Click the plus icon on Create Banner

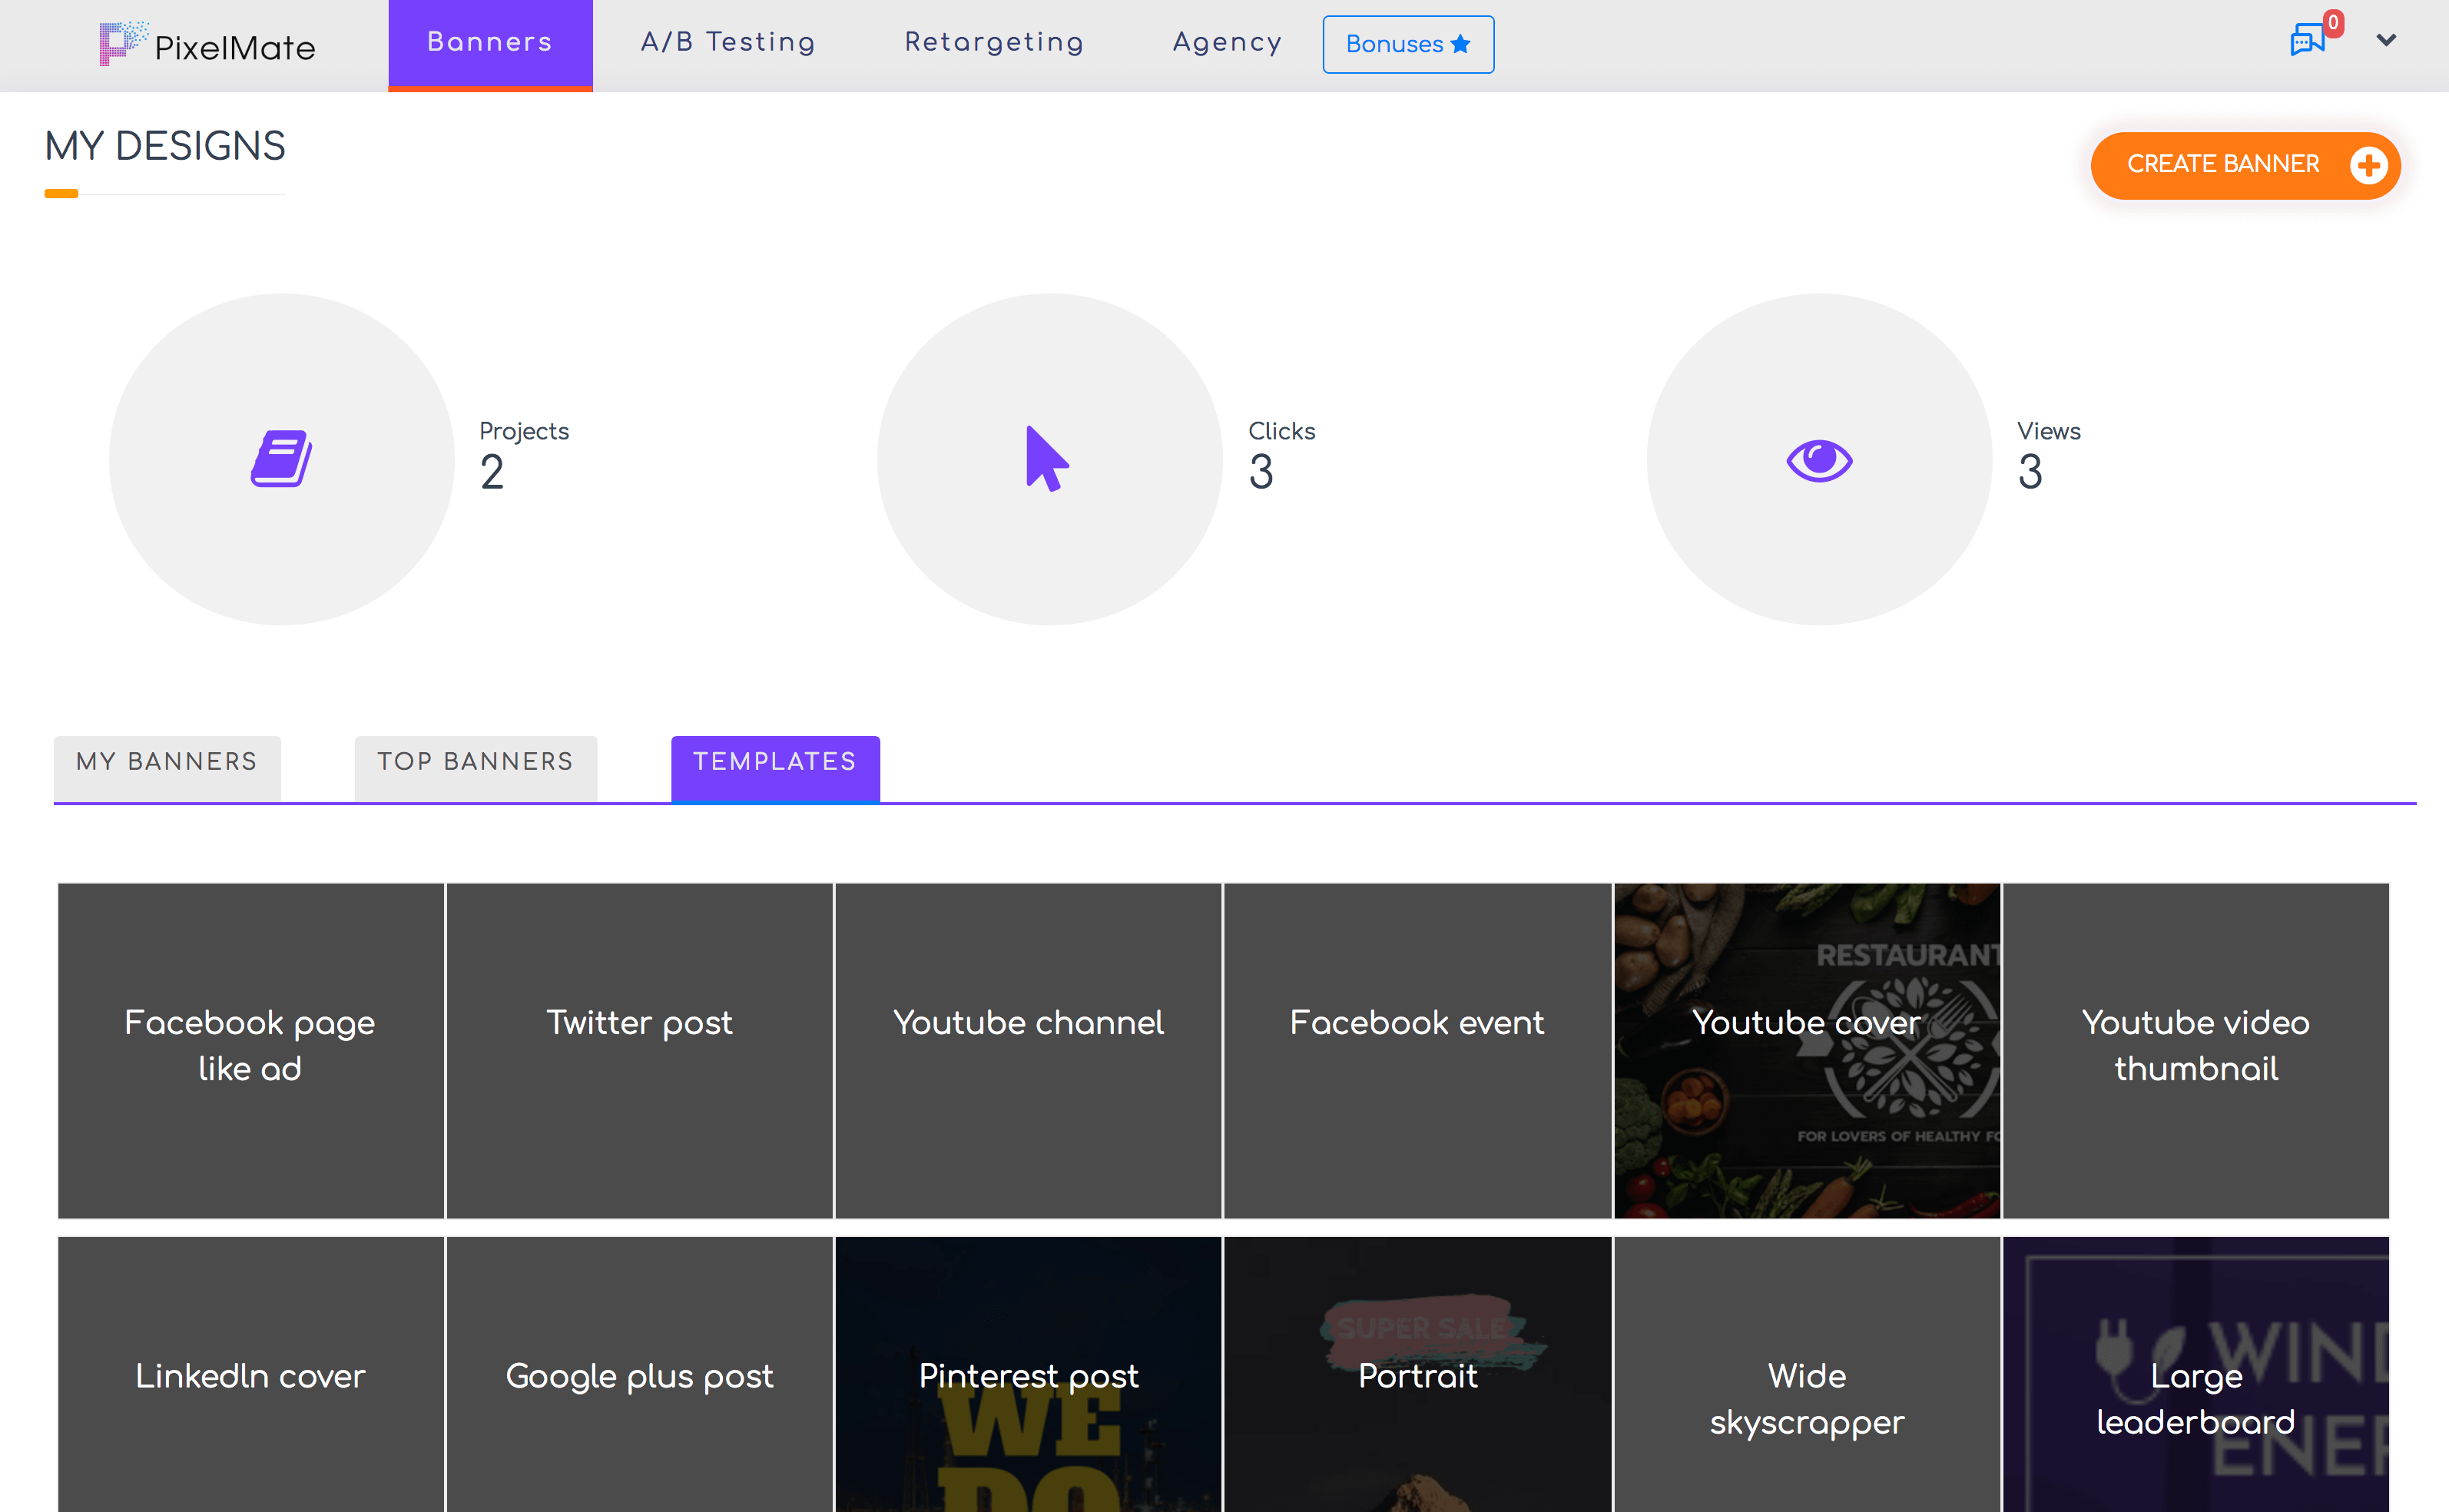point(2367,165)
